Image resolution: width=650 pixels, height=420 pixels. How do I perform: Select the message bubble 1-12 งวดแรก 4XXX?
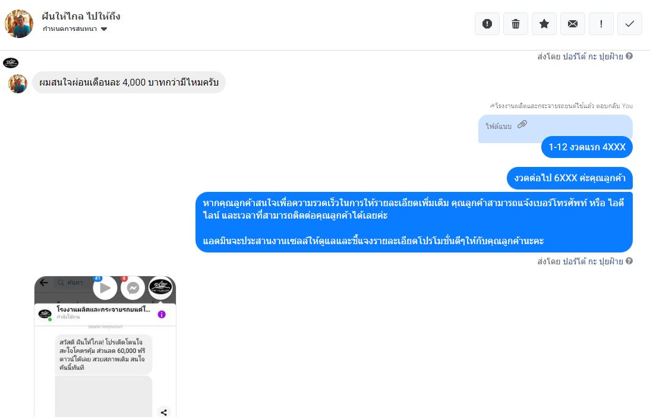(587, 147)
